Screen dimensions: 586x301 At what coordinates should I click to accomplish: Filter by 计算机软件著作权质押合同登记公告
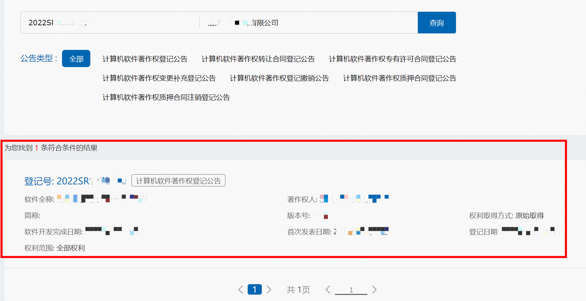coord(400,78)
